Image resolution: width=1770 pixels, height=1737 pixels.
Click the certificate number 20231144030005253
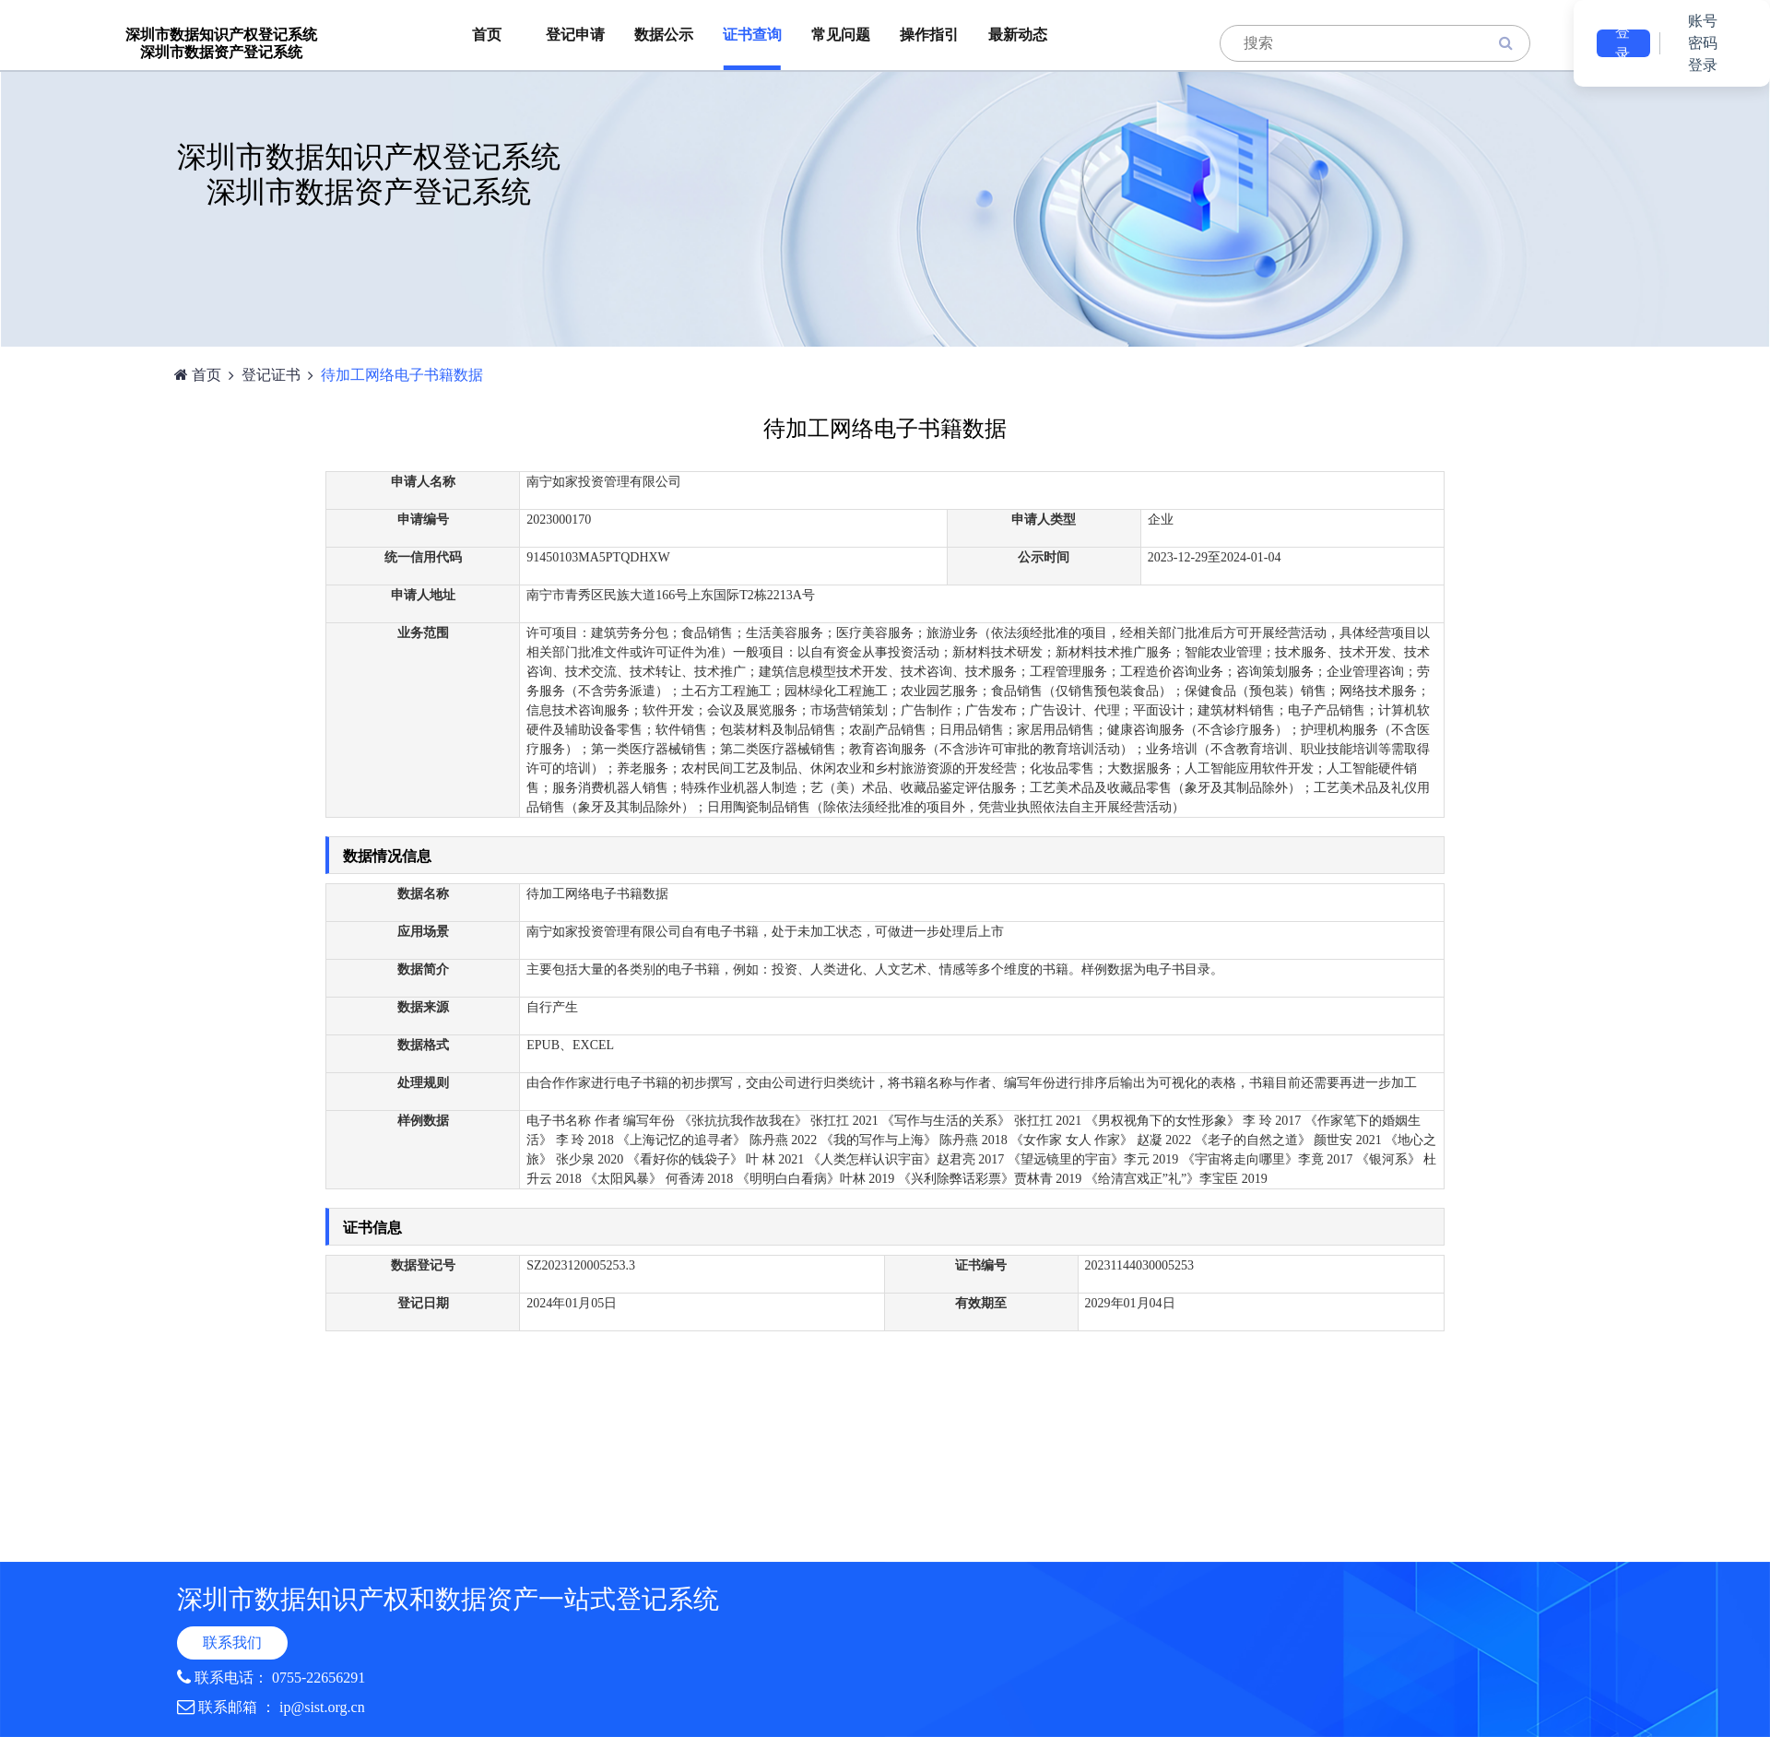click(x=1139, y=1265)
